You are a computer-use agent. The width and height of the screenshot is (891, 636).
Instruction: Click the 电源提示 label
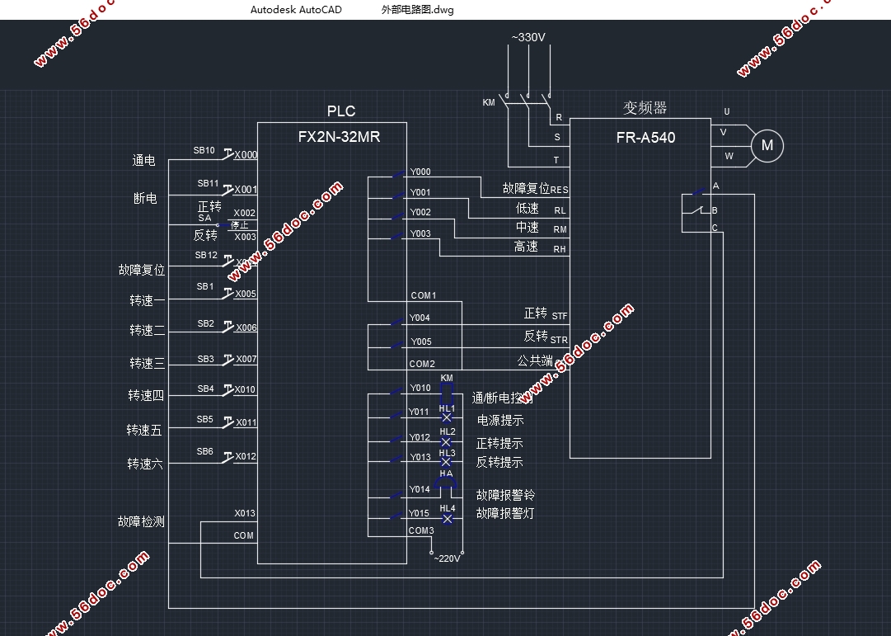point(500,421)
